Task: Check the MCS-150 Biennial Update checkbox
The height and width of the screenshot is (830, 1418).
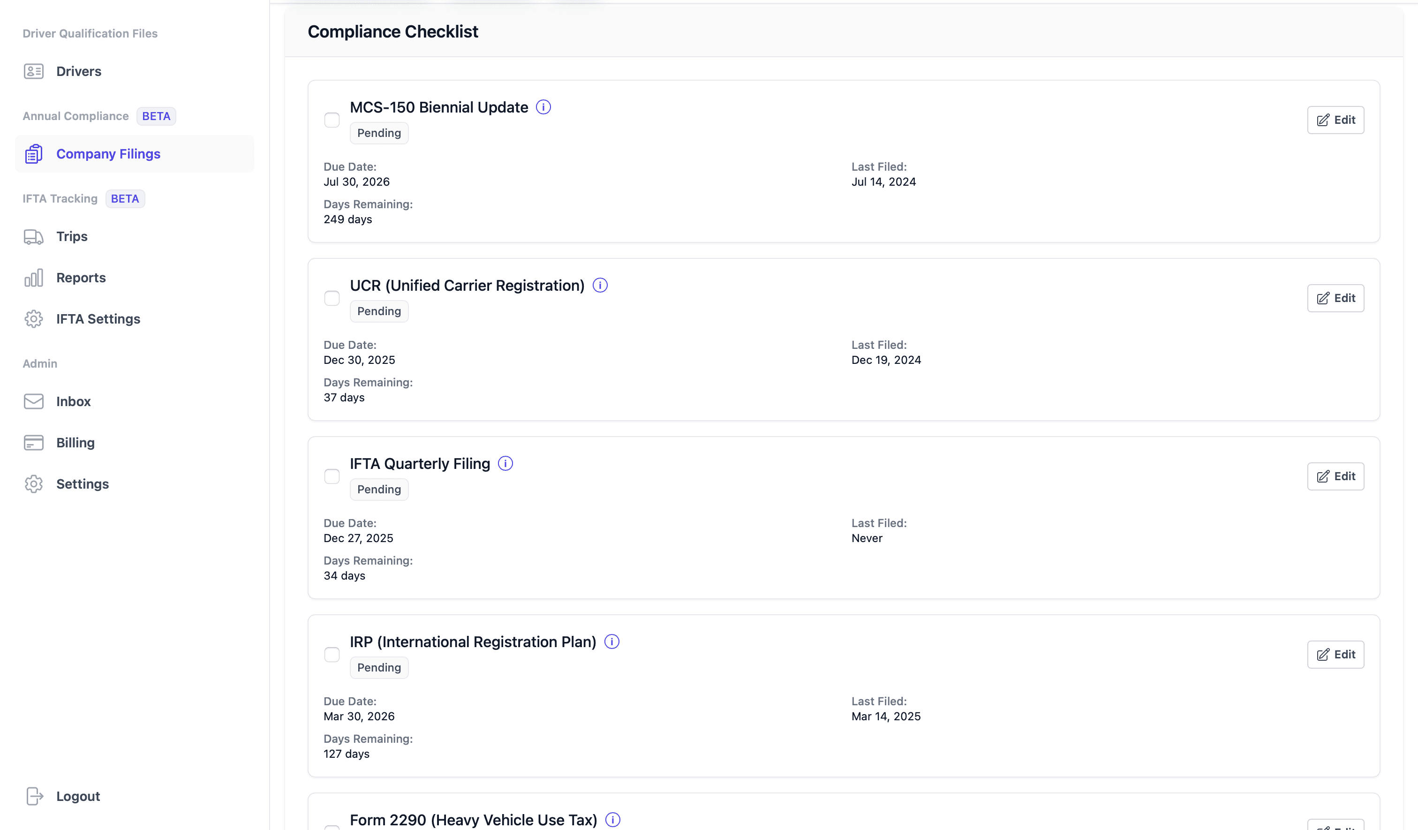Action: (332, 120)
